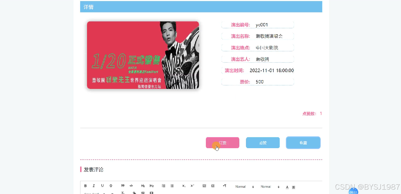
Task: Select the 详情 header bar
Action: point(201,7)
